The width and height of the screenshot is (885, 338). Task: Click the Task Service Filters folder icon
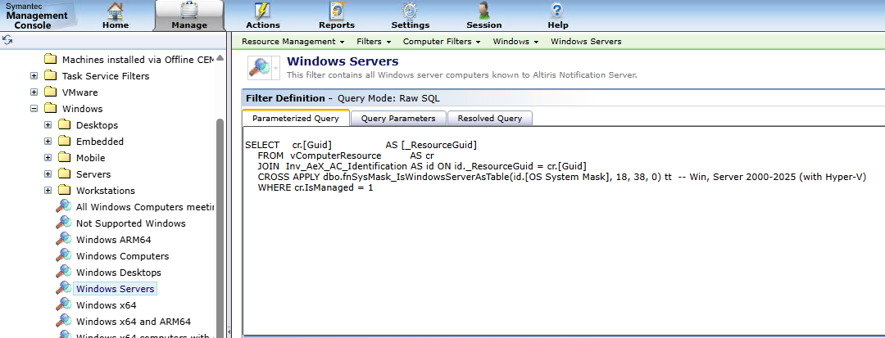[x=51, y=75]
